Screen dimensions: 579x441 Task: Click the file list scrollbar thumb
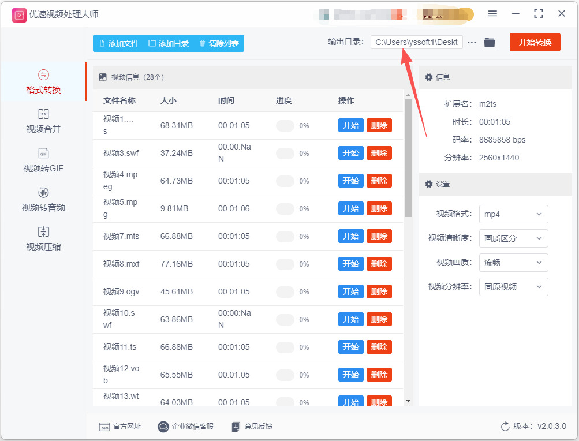coord(408,158)
